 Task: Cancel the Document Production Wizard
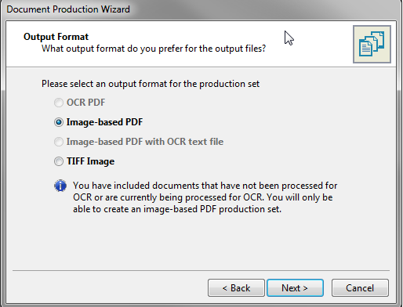(x=360, y=288)
